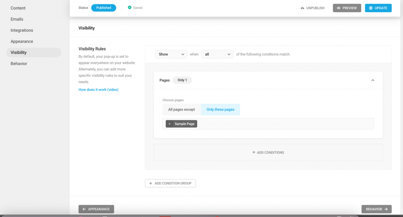Open the all conditions dropdown
Viewport: 403px width, 217px height.
(x=217, y=54)
